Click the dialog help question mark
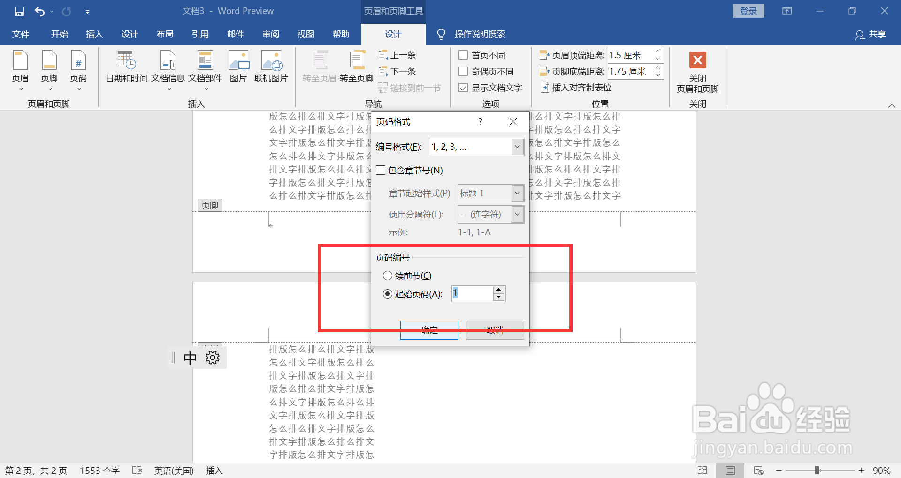The image size is (901, 478). (x=480, y=122)
